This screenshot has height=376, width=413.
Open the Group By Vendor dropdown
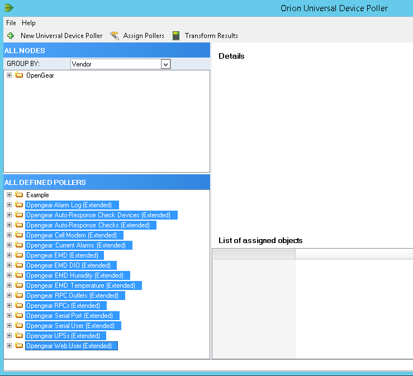(x=165, y=64)
